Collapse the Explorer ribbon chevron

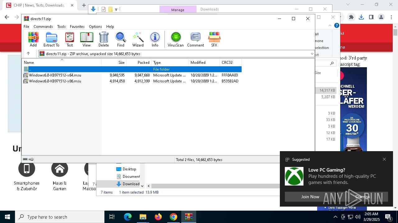[330, 25]
